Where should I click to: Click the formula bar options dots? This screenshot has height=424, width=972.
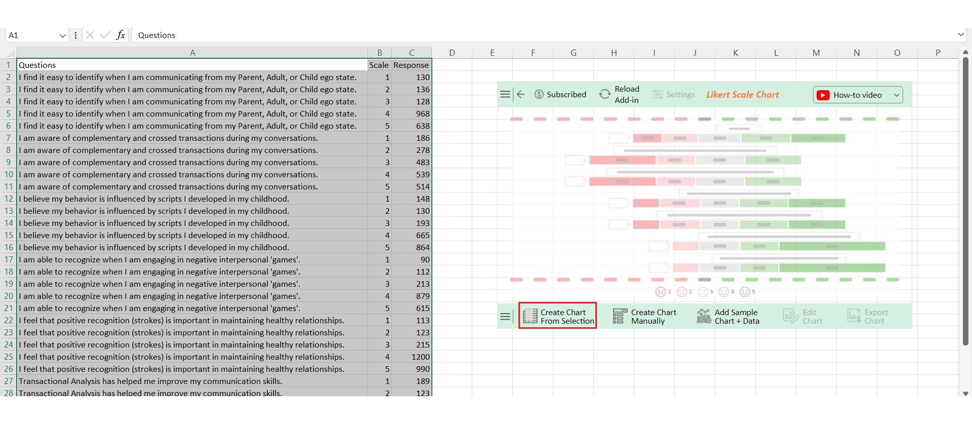point(75,35)
